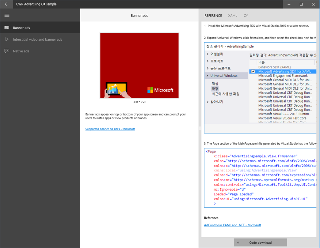Click the red Microsoft banner ad
The height and width of the screenshot is (248, 320).
coord(139,66)
